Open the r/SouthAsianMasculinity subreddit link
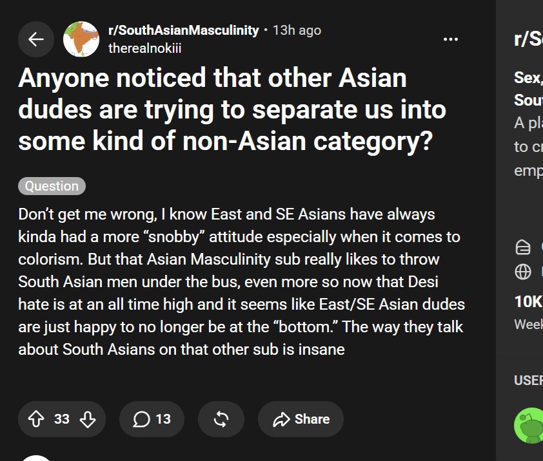The image size is (543, 461). [184, 30]
